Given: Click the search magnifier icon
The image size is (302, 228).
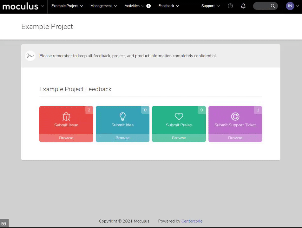Looking at the screenshot, I should point(272,6).
